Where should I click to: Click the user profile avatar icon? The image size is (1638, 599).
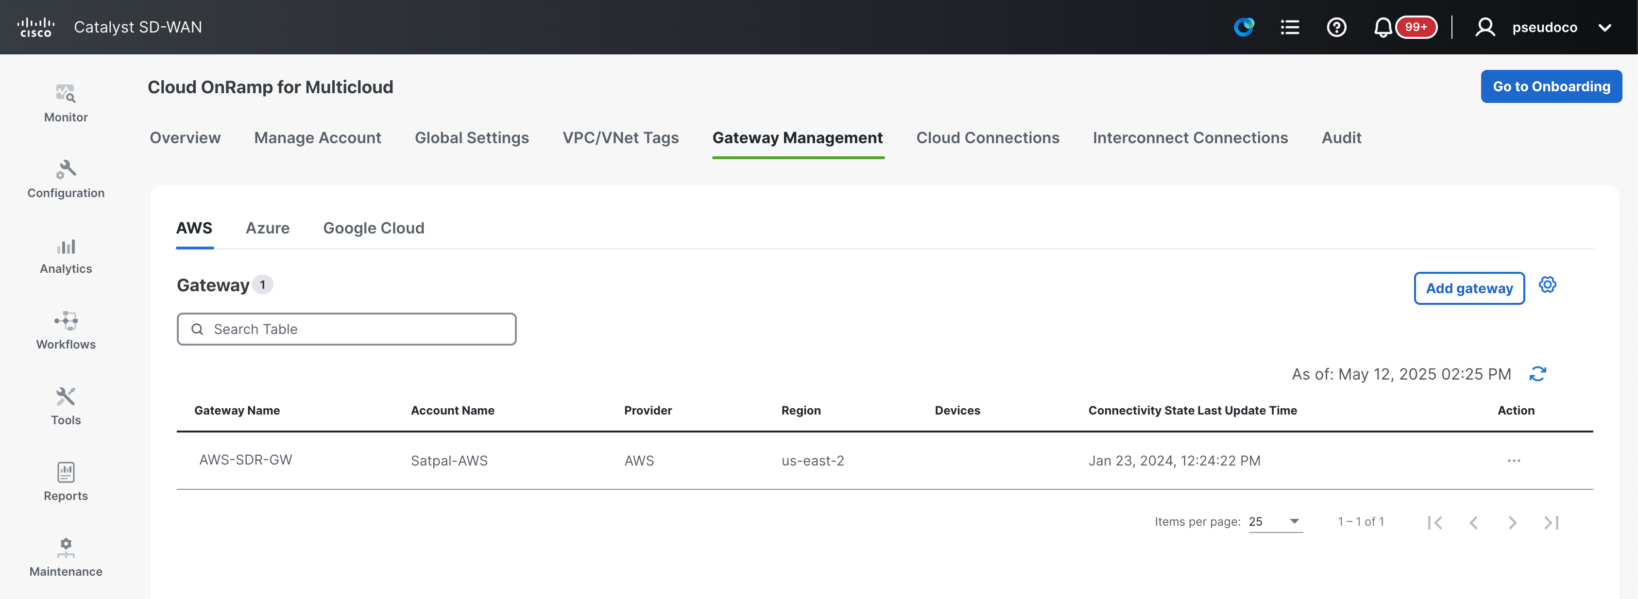1485,27
